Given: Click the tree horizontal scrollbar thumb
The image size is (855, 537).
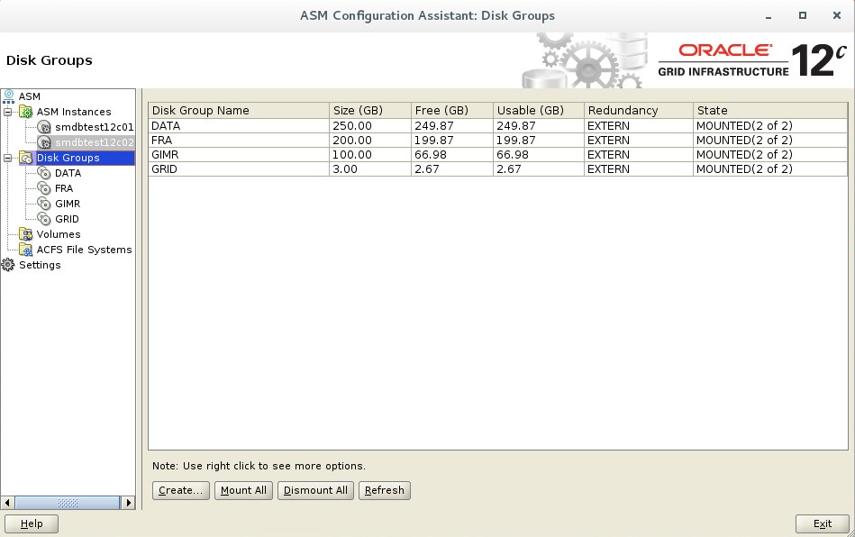Looking at the screenshot, I should click(x=67, y=503).
